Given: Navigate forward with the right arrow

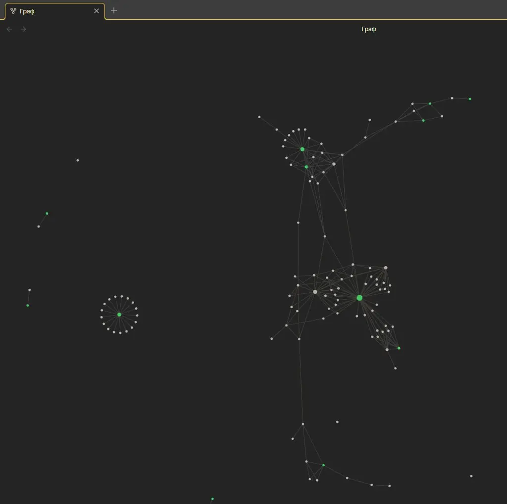Looking at the screenshot, I should 23,29.
